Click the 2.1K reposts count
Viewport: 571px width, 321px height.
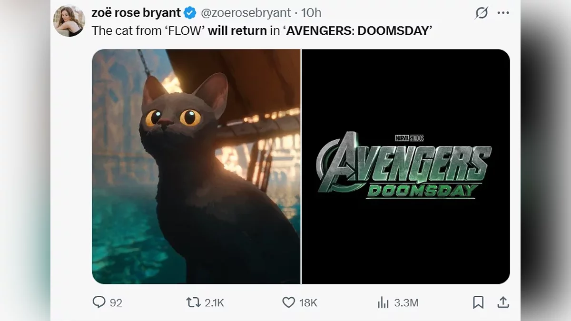pyautogui.click(x=214, y=302)
